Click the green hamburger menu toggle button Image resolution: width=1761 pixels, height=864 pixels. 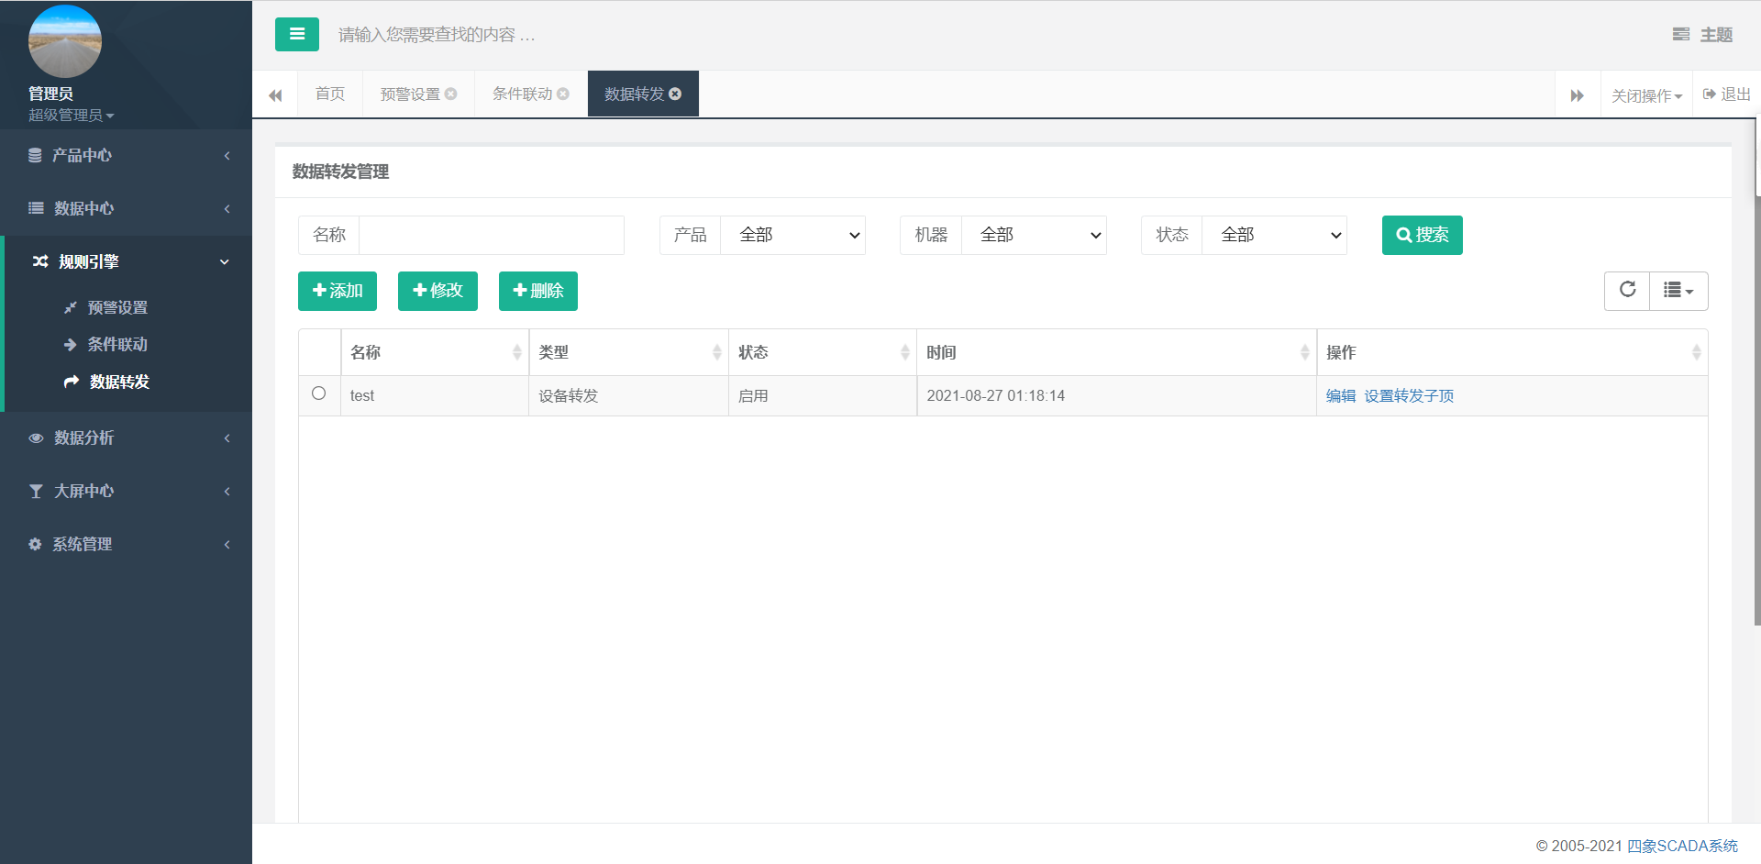click(x=296, y=35)
